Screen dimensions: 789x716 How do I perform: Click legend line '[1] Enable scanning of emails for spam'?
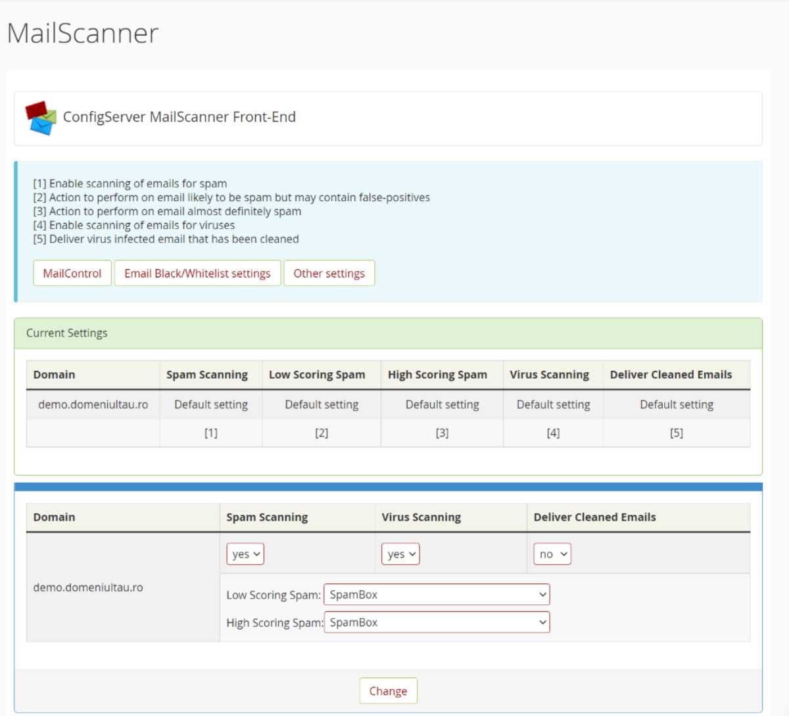(x=130, y=183)
